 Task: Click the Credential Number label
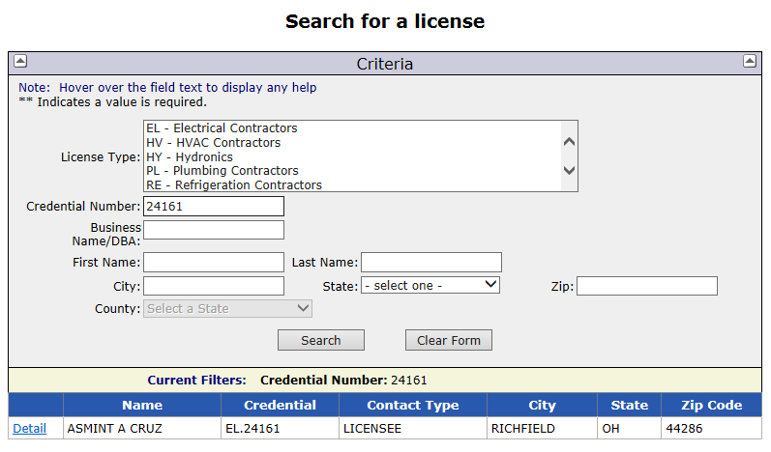(83, 206)
